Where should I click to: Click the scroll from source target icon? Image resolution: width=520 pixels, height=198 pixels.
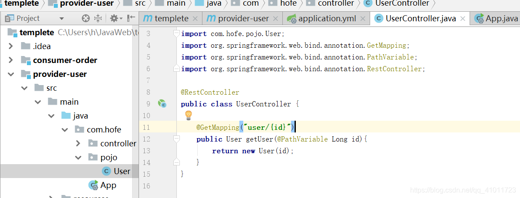(86, 18)
